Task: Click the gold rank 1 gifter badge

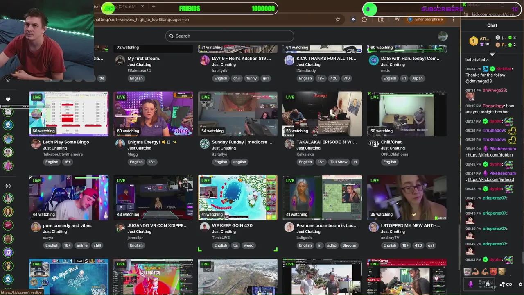Action: click(x=473, y=41)
